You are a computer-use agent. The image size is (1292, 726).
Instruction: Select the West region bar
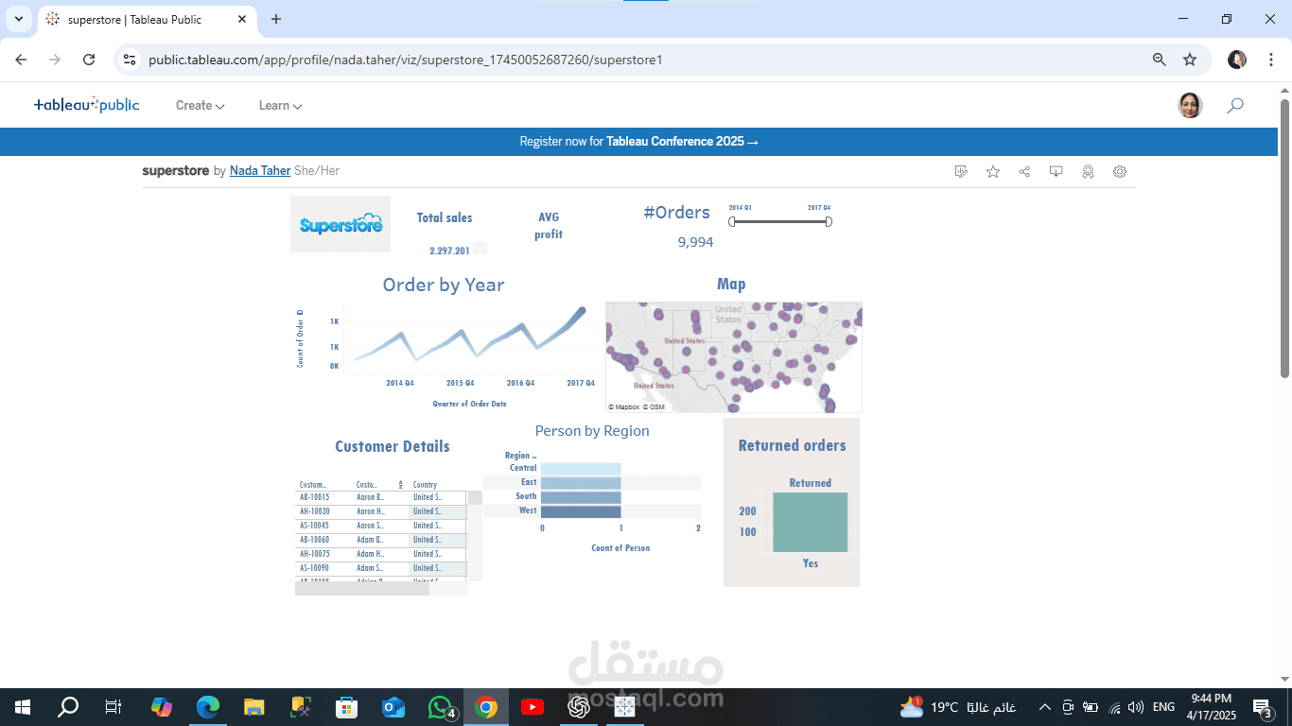coord(581,511)
